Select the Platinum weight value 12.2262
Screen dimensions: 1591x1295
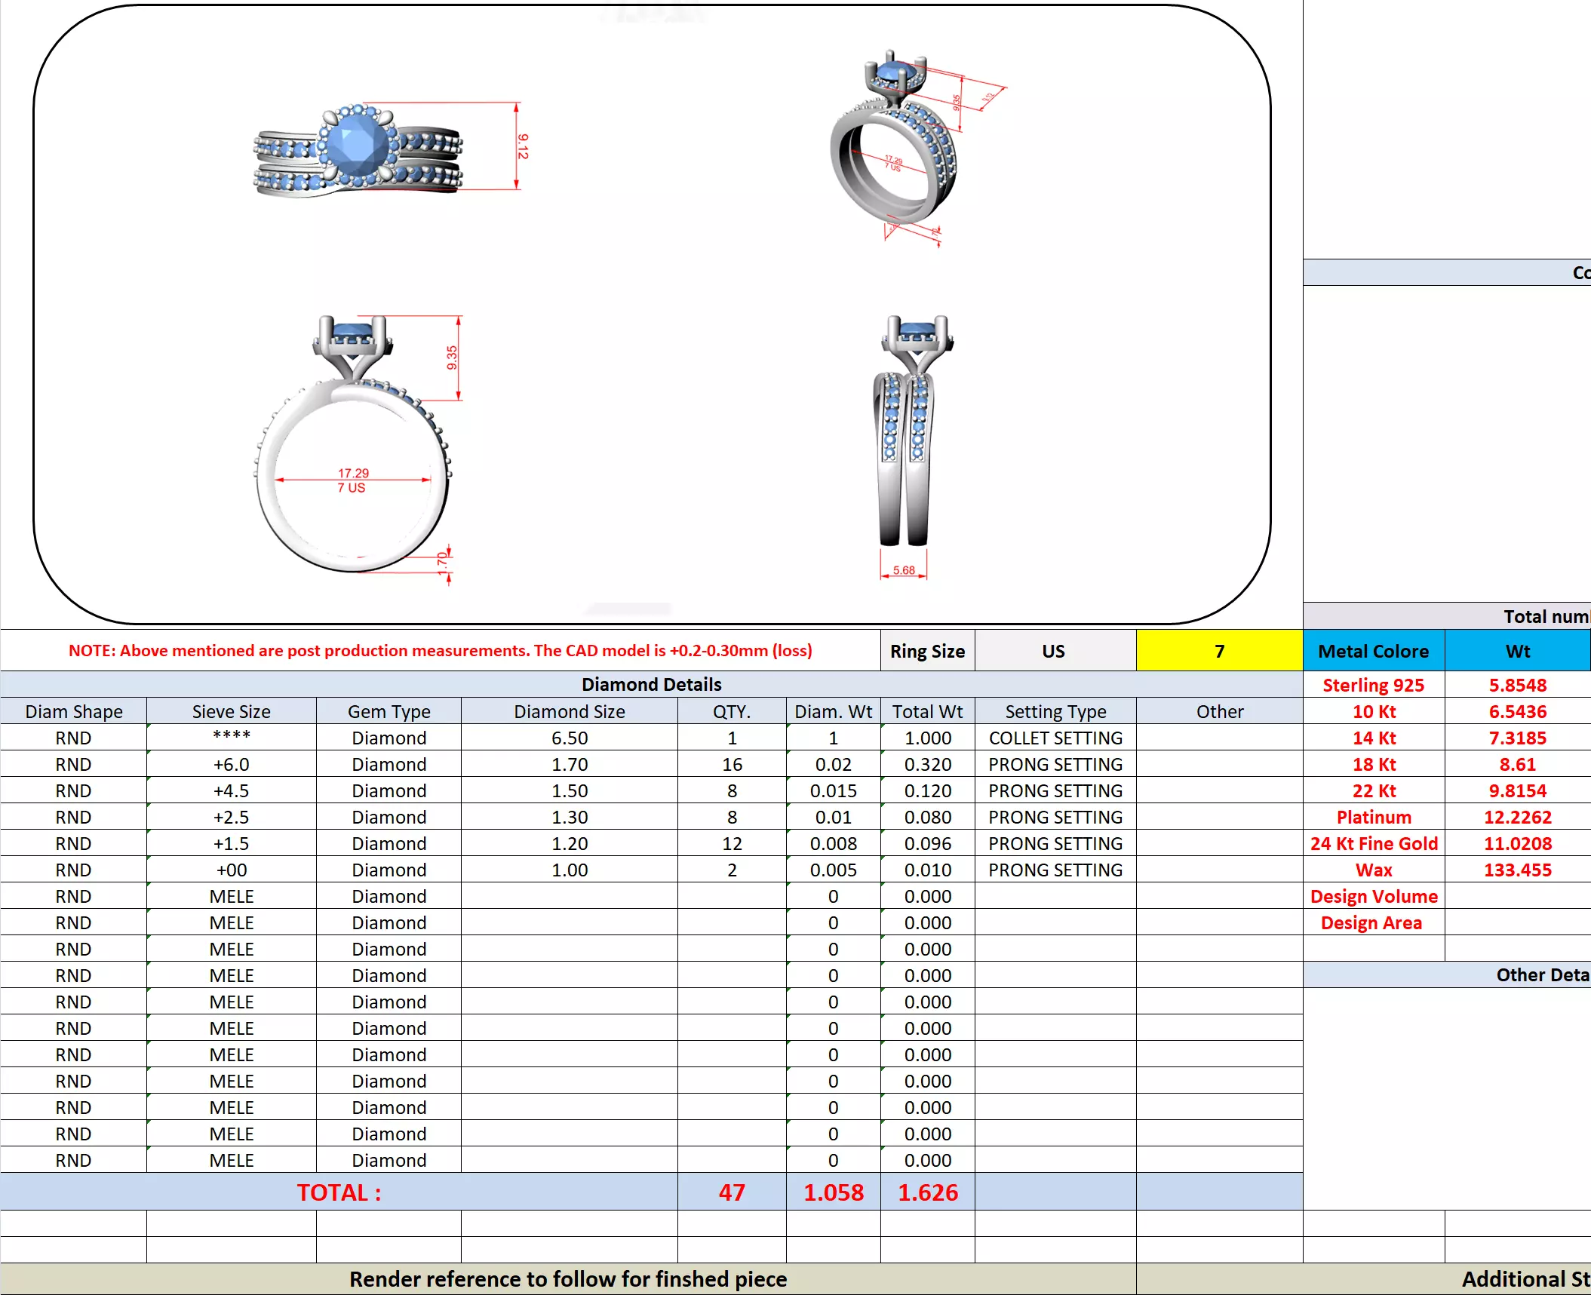coord(1517,817)
